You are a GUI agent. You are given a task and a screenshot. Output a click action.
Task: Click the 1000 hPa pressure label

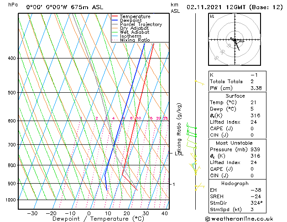click(x=11, y=200)
